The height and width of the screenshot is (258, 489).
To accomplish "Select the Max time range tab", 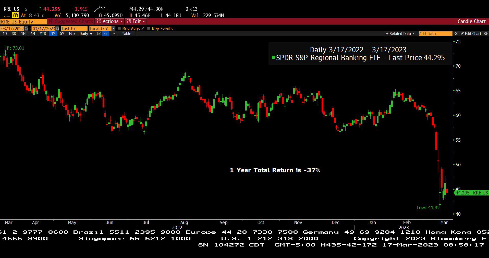I will 72,34.
